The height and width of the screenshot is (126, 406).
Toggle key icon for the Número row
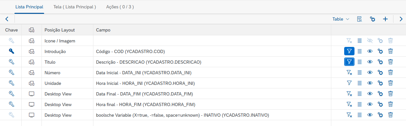11,72
